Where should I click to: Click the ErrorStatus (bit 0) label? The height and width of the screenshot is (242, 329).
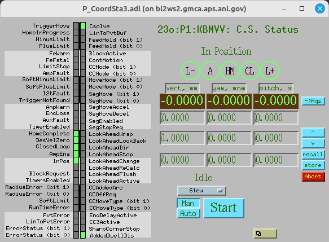[x=38, y=235]
